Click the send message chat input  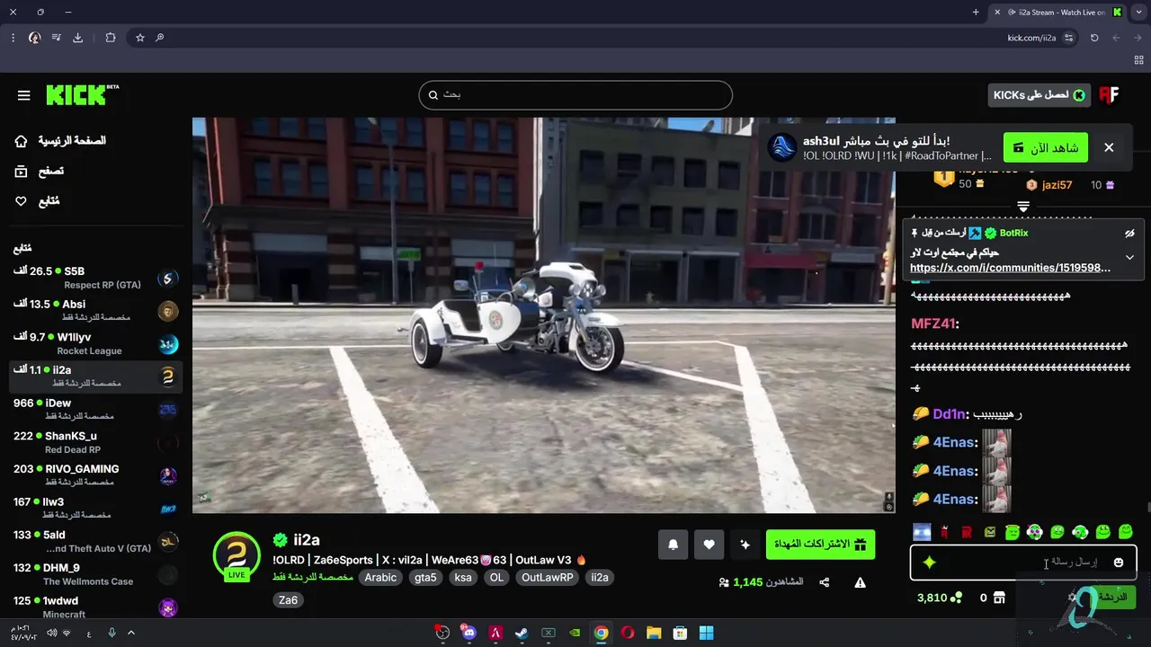pyautogui.click(x=1023, y=563)
